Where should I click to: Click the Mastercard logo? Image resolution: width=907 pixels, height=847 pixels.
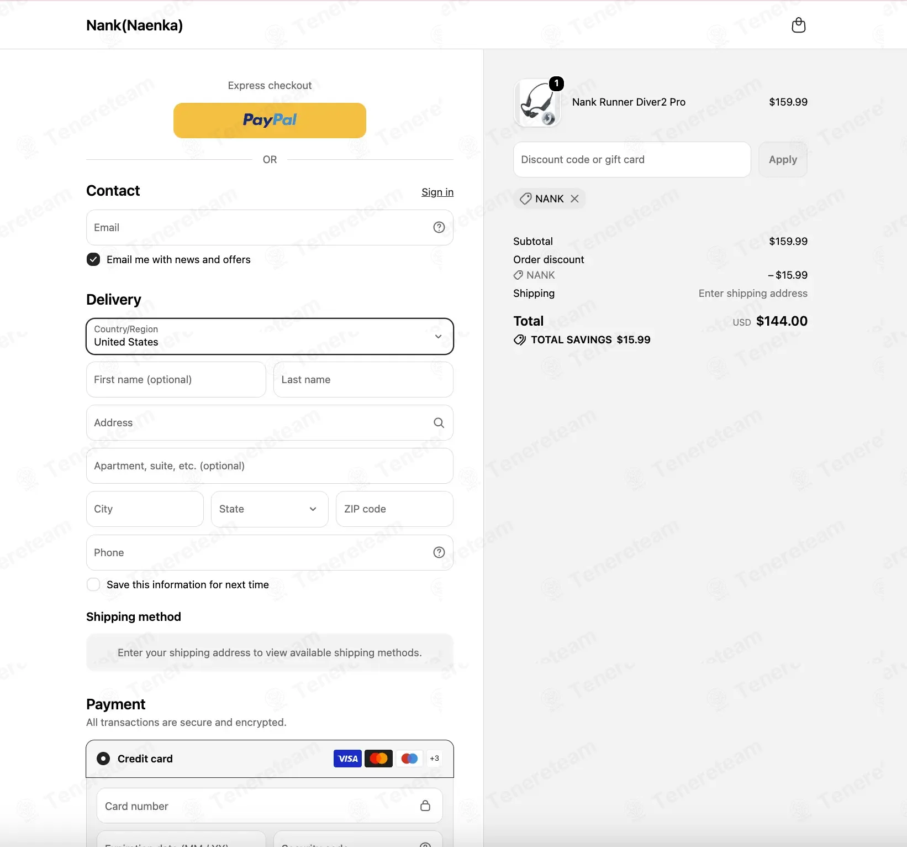click(378, 759)
